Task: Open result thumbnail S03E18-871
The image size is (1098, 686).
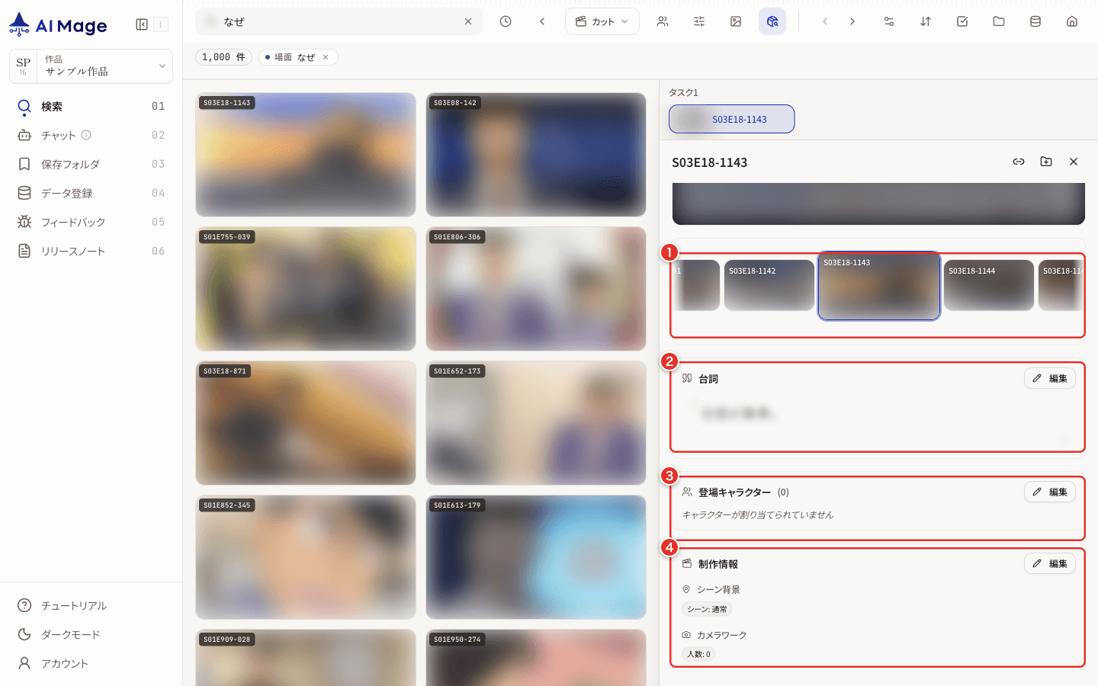Action: tap(306, 423)
